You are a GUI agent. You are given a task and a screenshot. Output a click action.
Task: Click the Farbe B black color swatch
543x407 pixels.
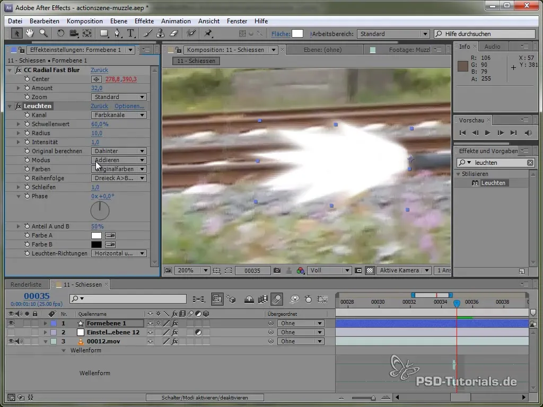97,244
